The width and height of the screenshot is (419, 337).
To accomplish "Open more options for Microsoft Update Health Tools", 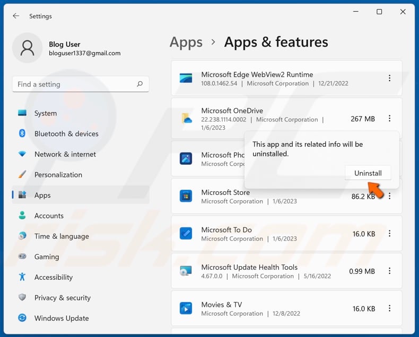I will coord(389,271).
